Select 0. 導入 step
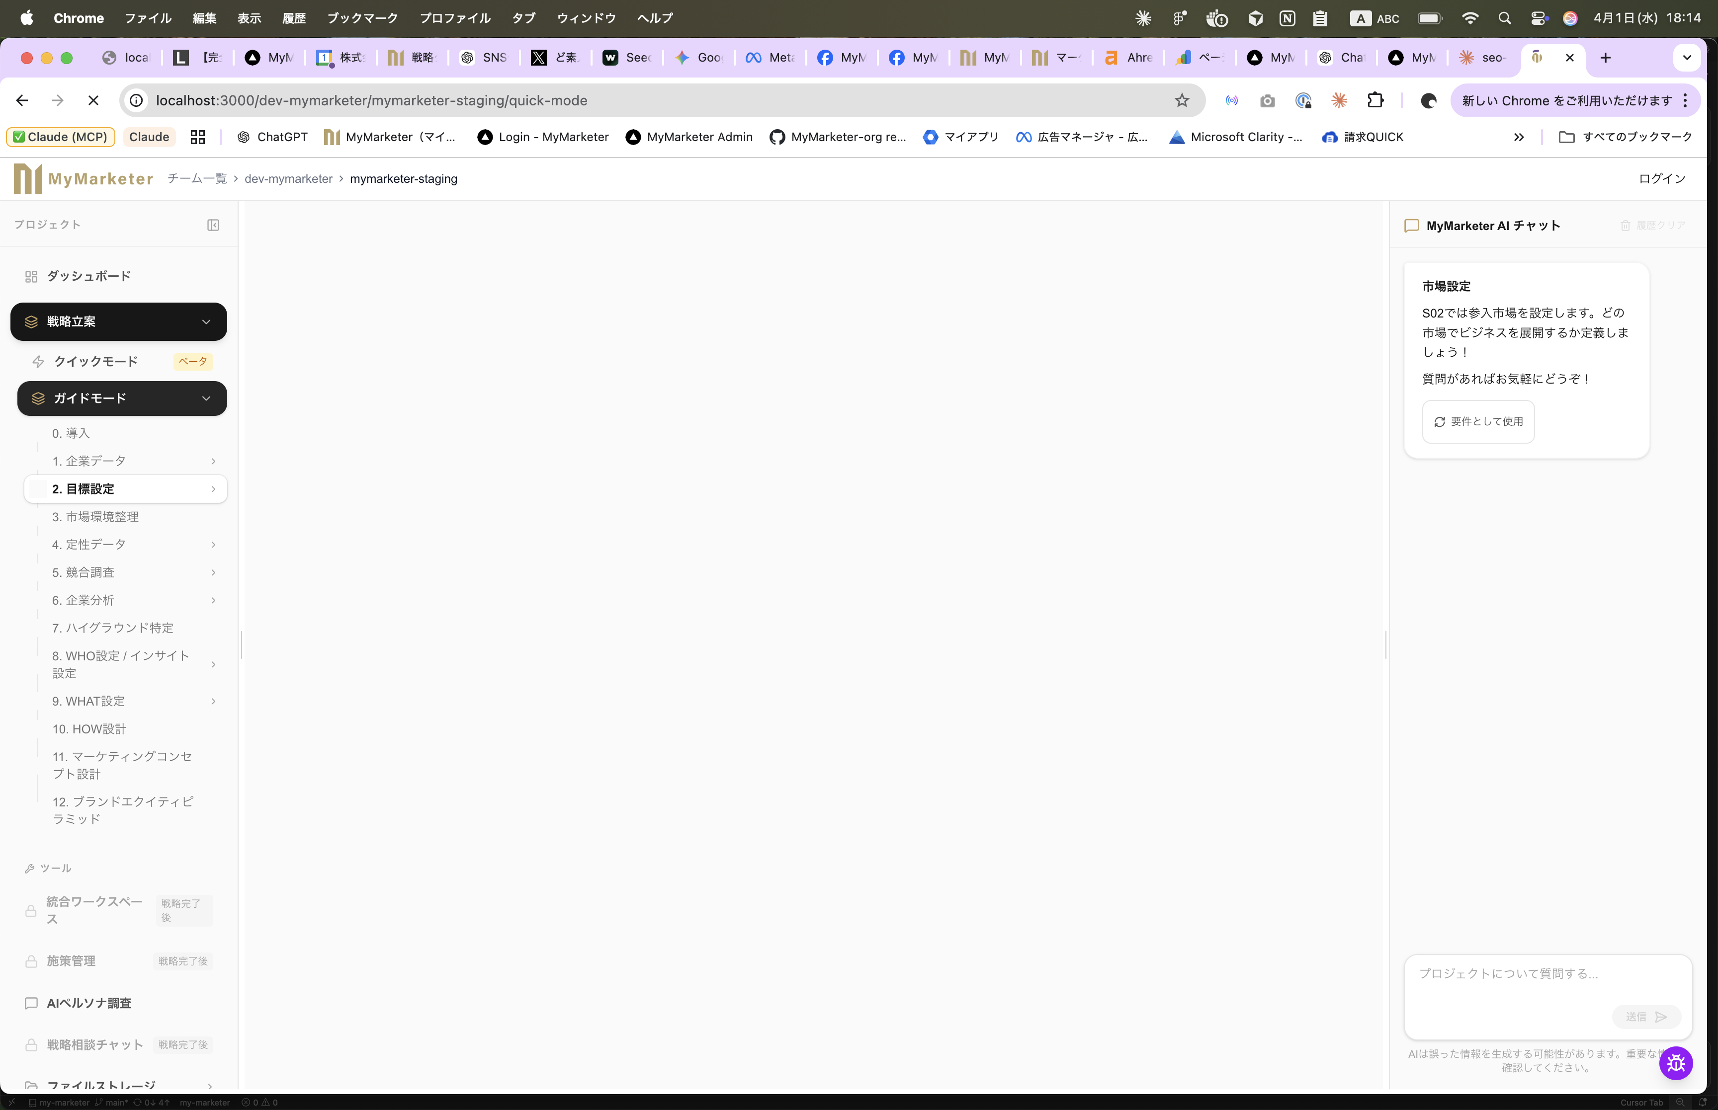The image size is (1718, 1110). coord(71,433)
